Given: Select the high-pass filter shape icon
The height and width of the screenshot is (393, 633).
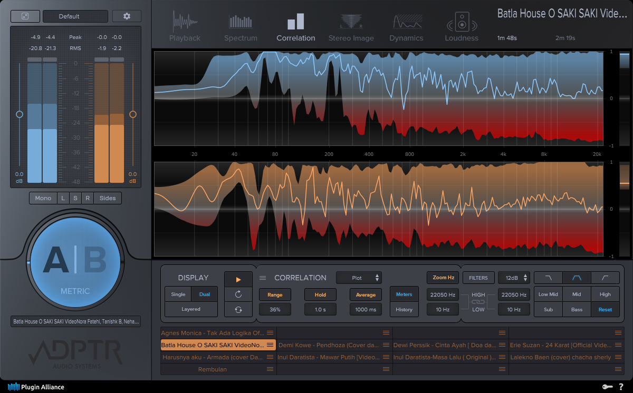Looking at the screenshot, I should pos(605,278).
